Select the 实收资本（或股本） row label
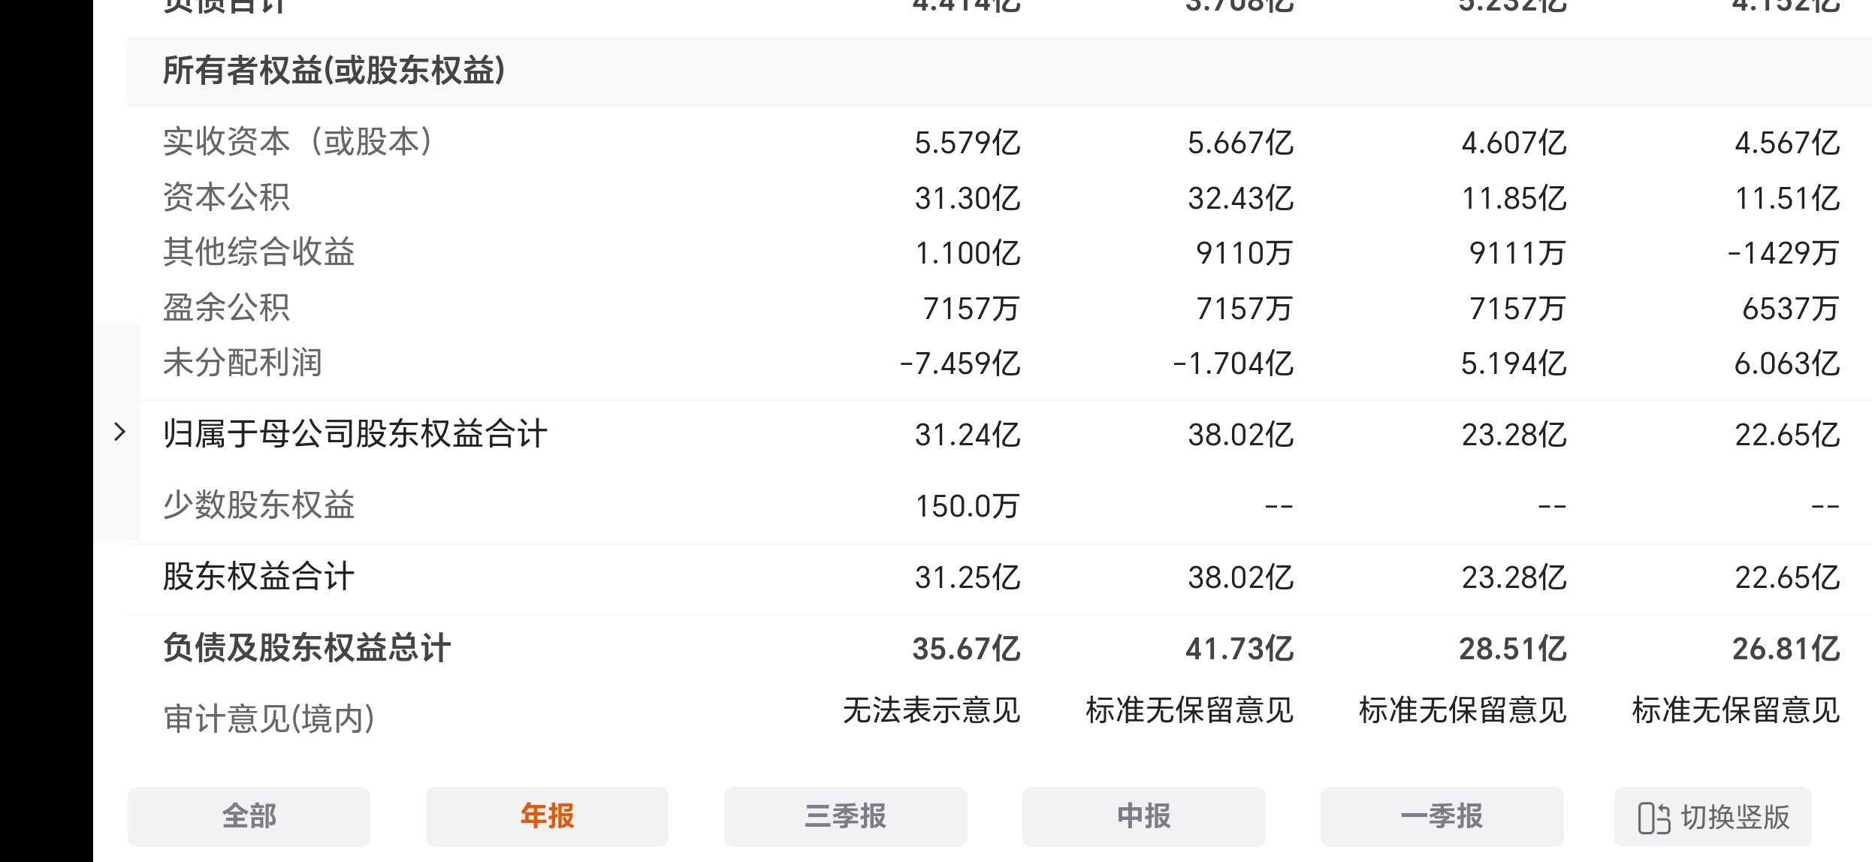 click(x=298, y=142)
